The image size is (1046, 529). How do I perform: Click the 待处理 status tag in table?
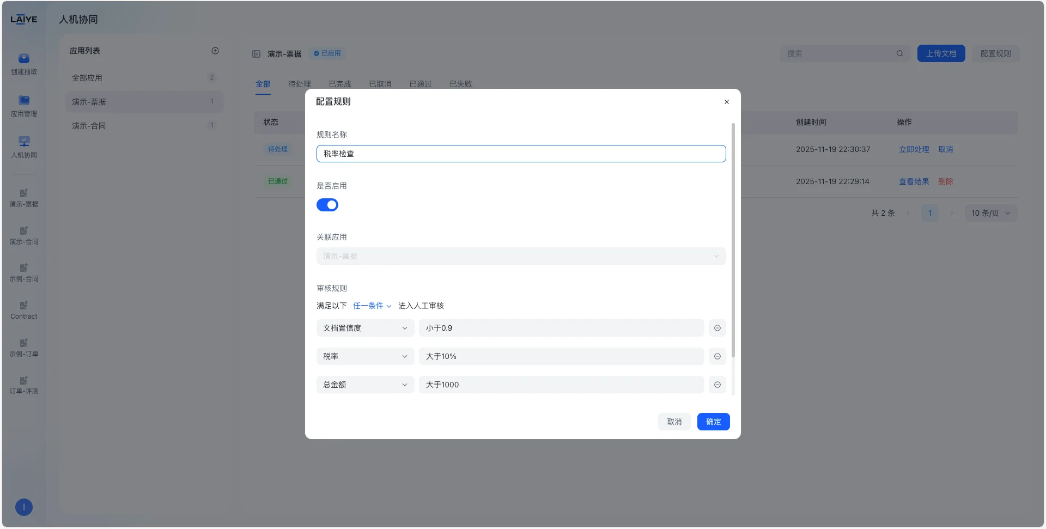click(x=278, y=149)
